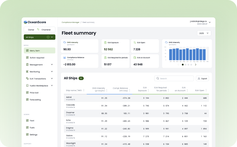Sort table by Ship name / IMO
This screenshot has height=147, width=237.
pyautogui.click(x=84, y=90)
